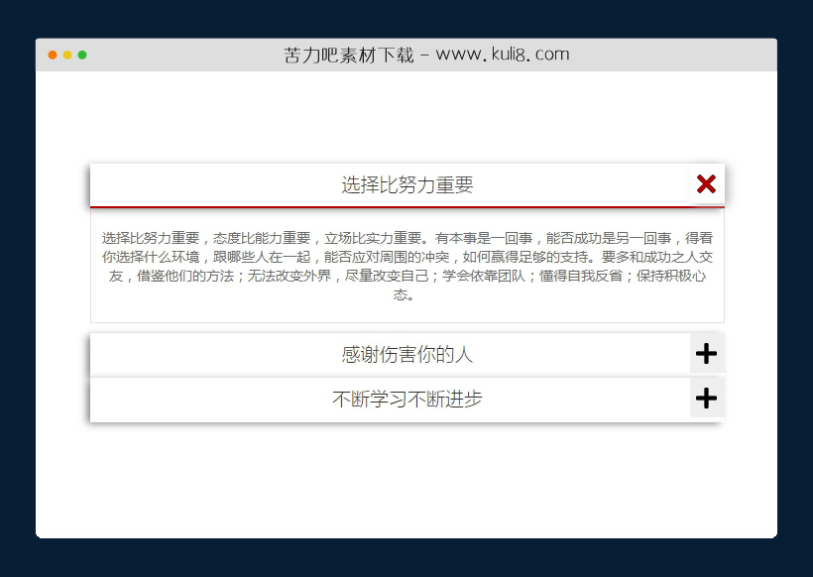
Task: Select the 选择比努力重要 header title
Action: tap(406, 184)
